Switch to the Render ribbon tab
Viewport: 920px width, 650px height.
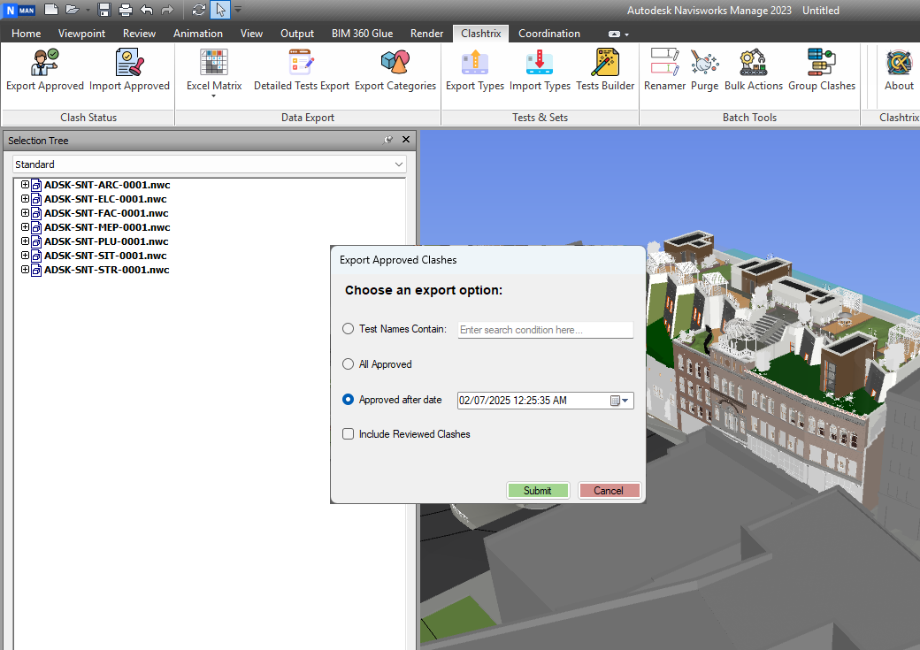click(x=426, y=34)
